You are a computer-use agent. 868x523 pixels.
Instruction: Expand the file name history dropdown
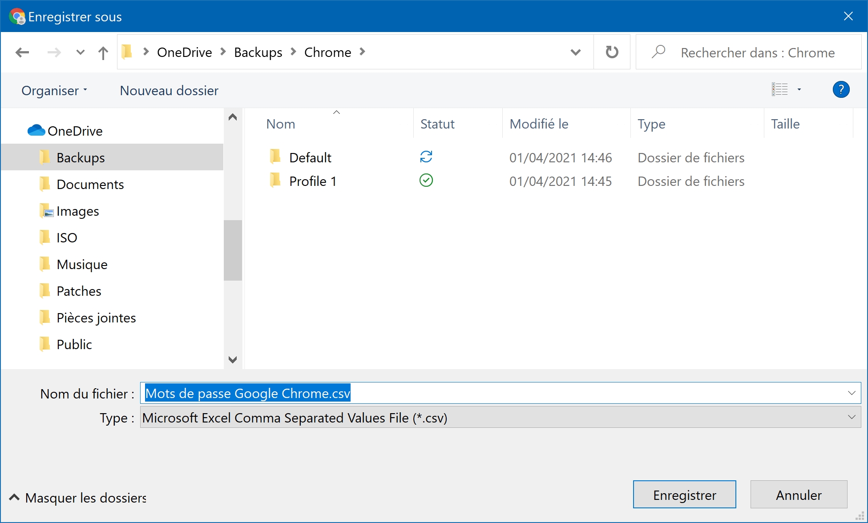(x=852, y=393)
